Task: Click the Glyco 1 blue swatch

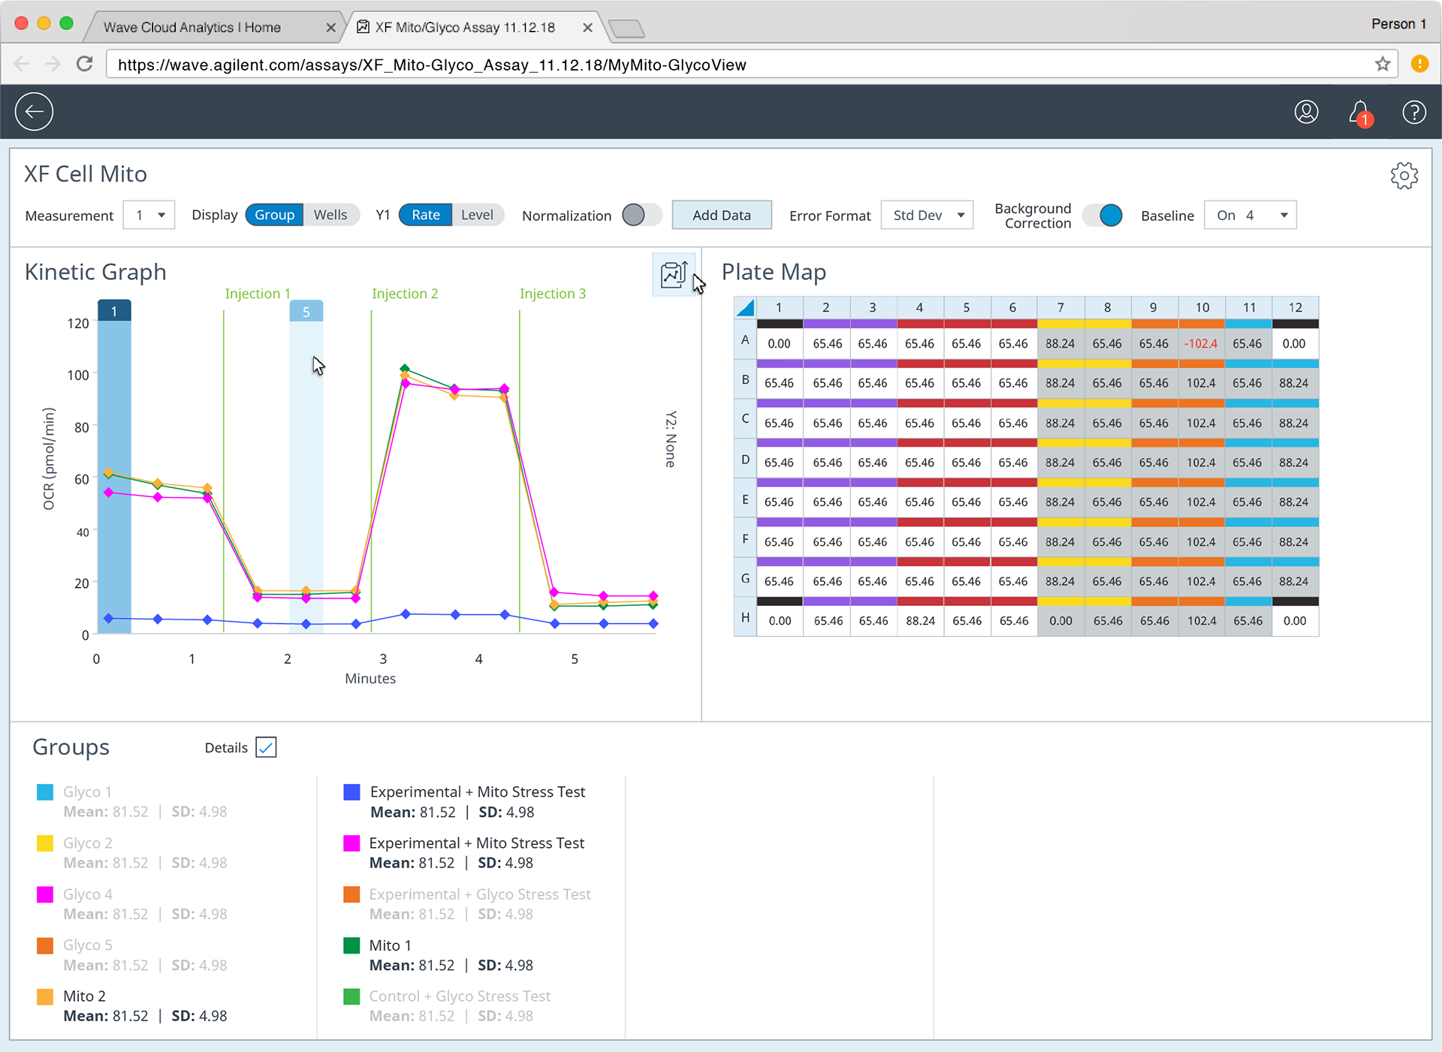Action: tap(45, 791)
